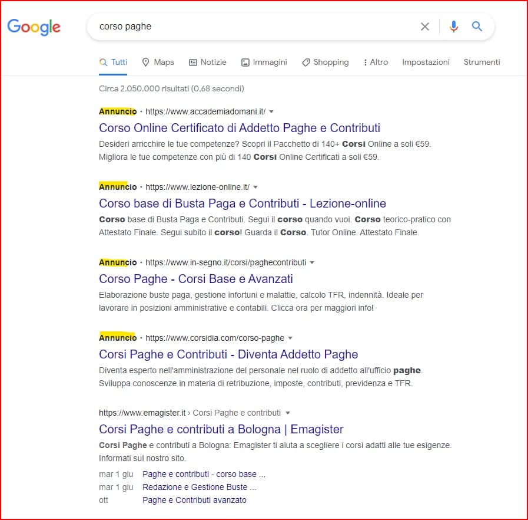Viewport: 528px width, 520px height.
Task: Click the blue magnifier search button
Action: (x=477, y=27)
